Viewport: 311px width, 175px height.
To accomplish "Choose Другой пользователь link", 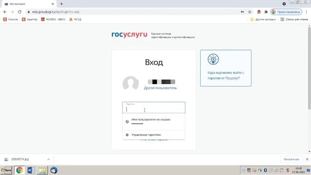I will pos(160,88).
